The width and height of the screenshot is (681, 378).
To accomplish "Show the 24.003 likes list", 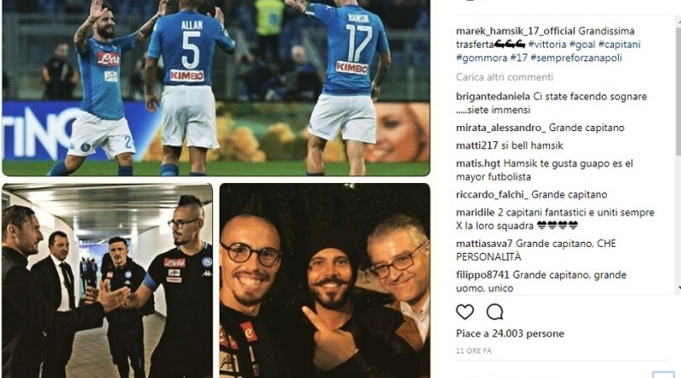I will [x=509, y=333].
